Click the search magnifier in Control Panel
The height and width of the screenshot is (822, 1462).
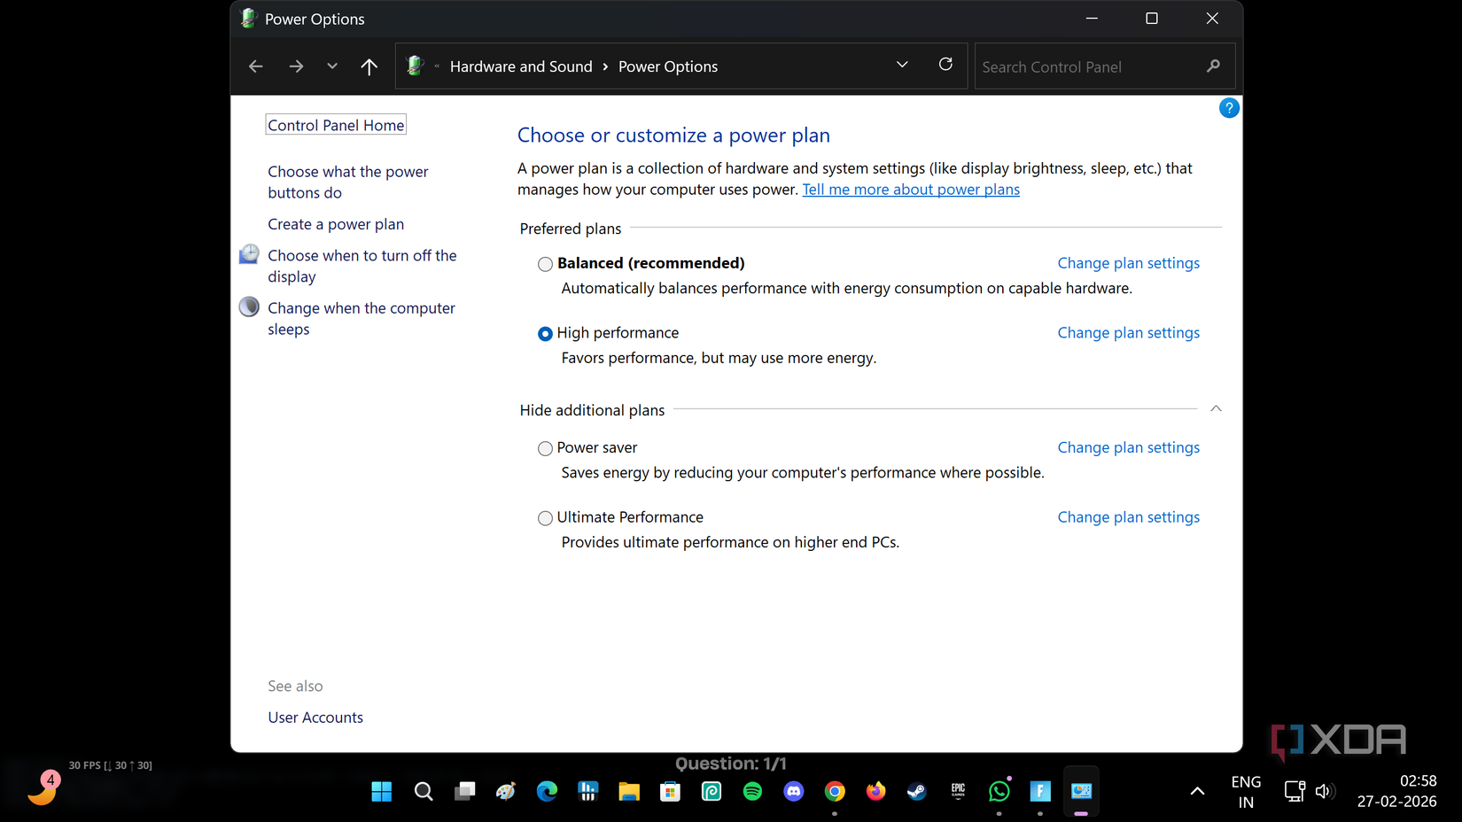point(1213,66)
